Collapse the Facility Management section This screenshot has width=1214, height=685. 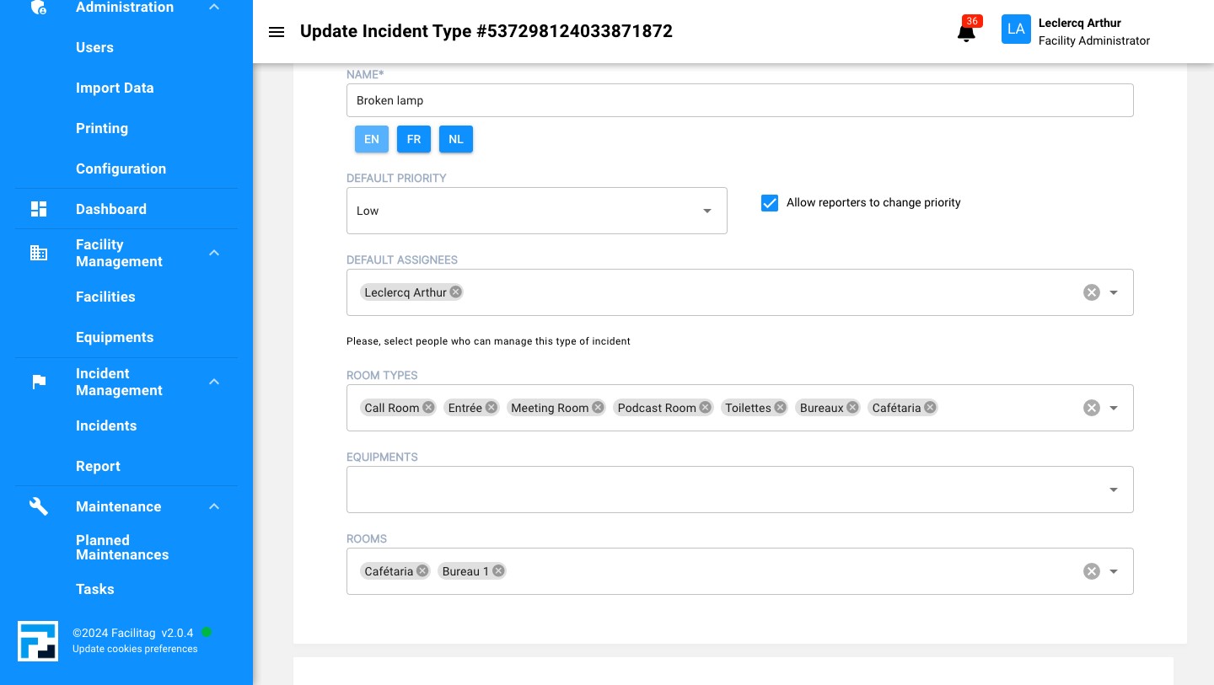214,253
